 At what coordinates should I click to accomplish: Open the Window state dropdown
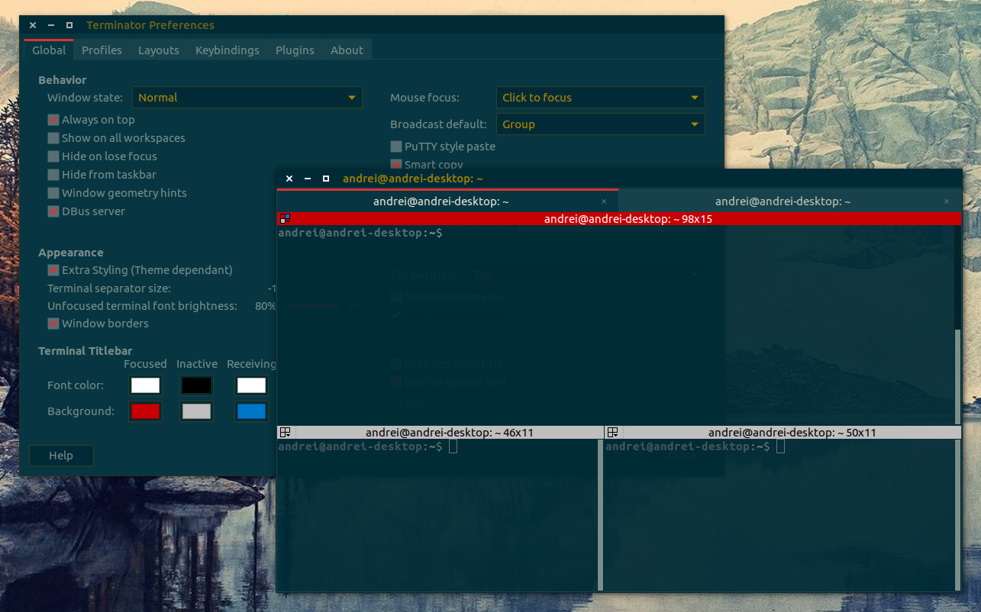[247, 98]
